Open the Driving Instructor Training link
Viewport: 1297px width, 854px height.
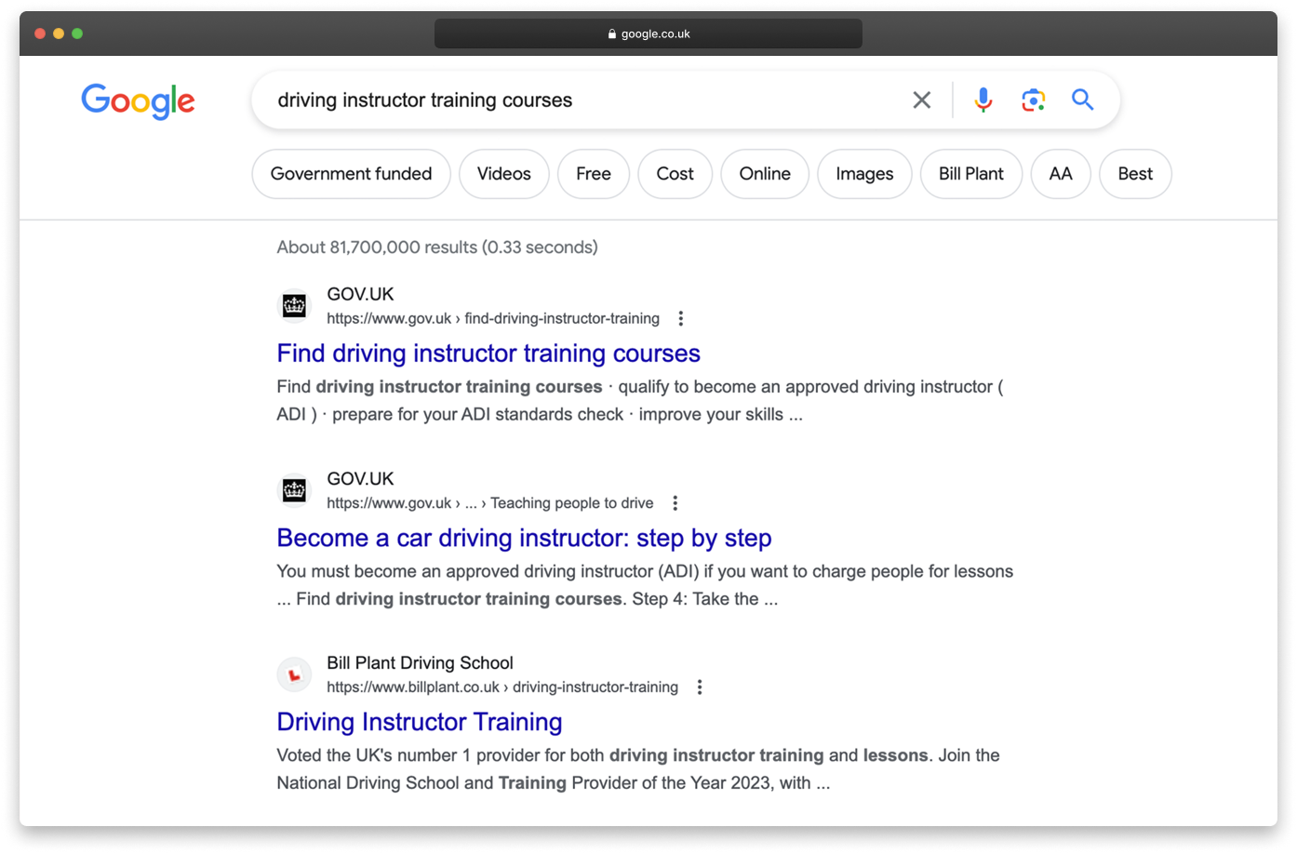(x=419, y=722)
